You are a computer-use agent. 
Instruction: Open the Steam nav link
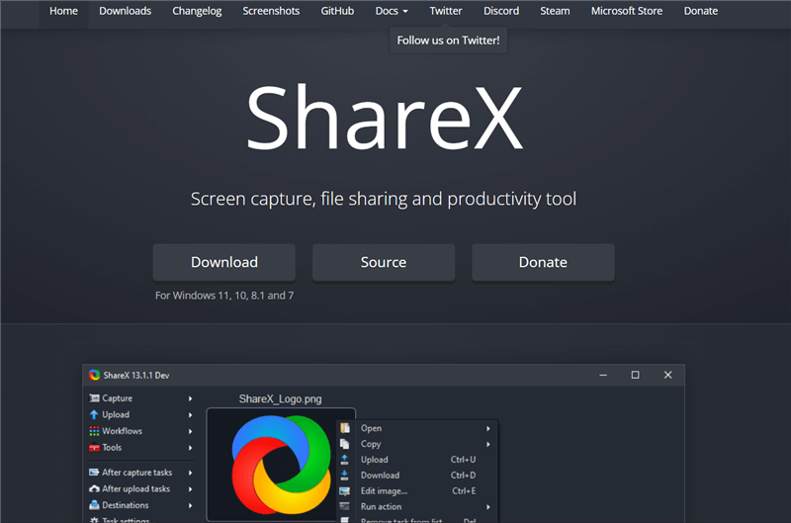point(555,11)
